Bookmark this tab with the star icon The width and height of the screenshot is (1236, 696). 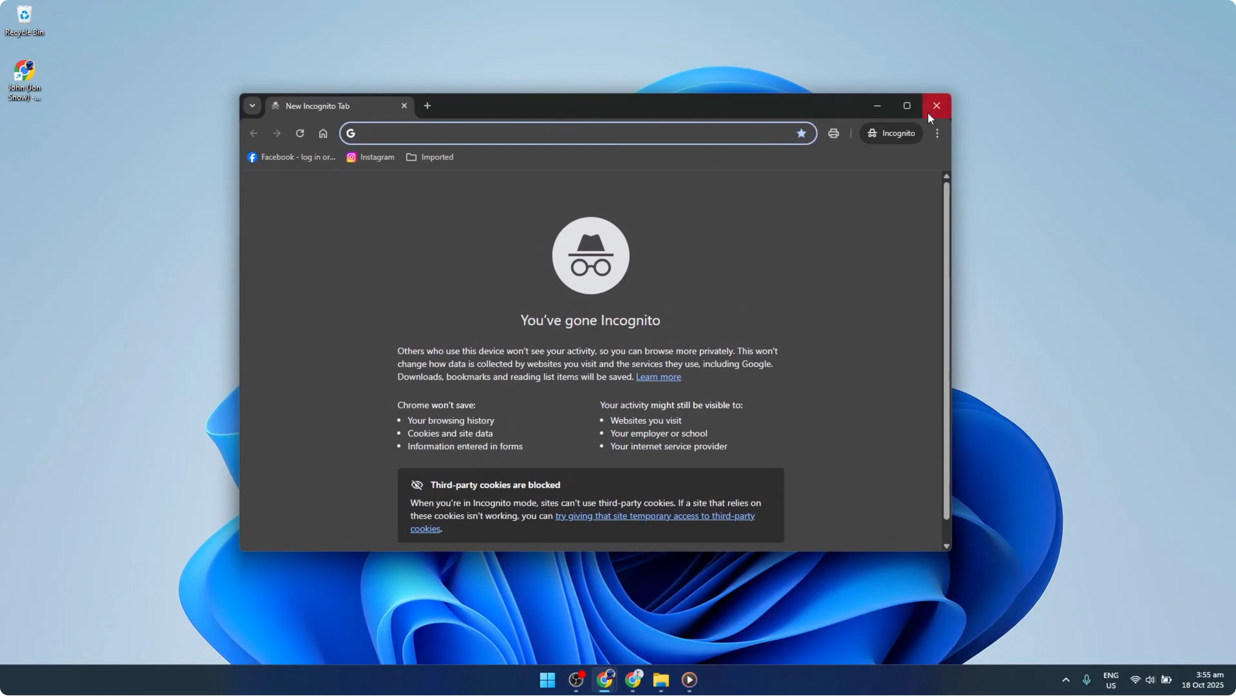tap(801, 133)
